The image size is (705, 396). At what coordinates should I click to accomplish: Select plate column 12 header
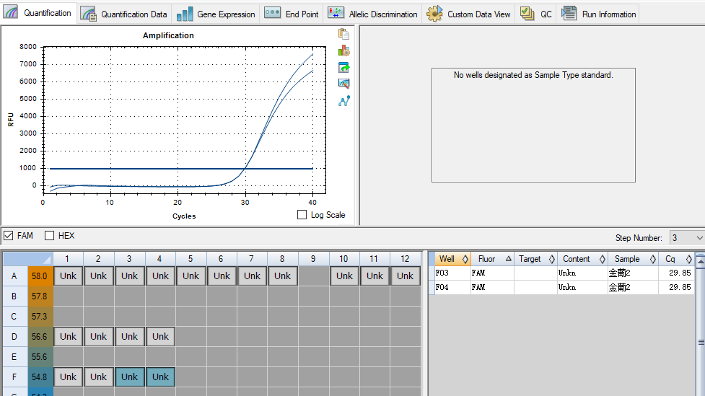(405, 259)
